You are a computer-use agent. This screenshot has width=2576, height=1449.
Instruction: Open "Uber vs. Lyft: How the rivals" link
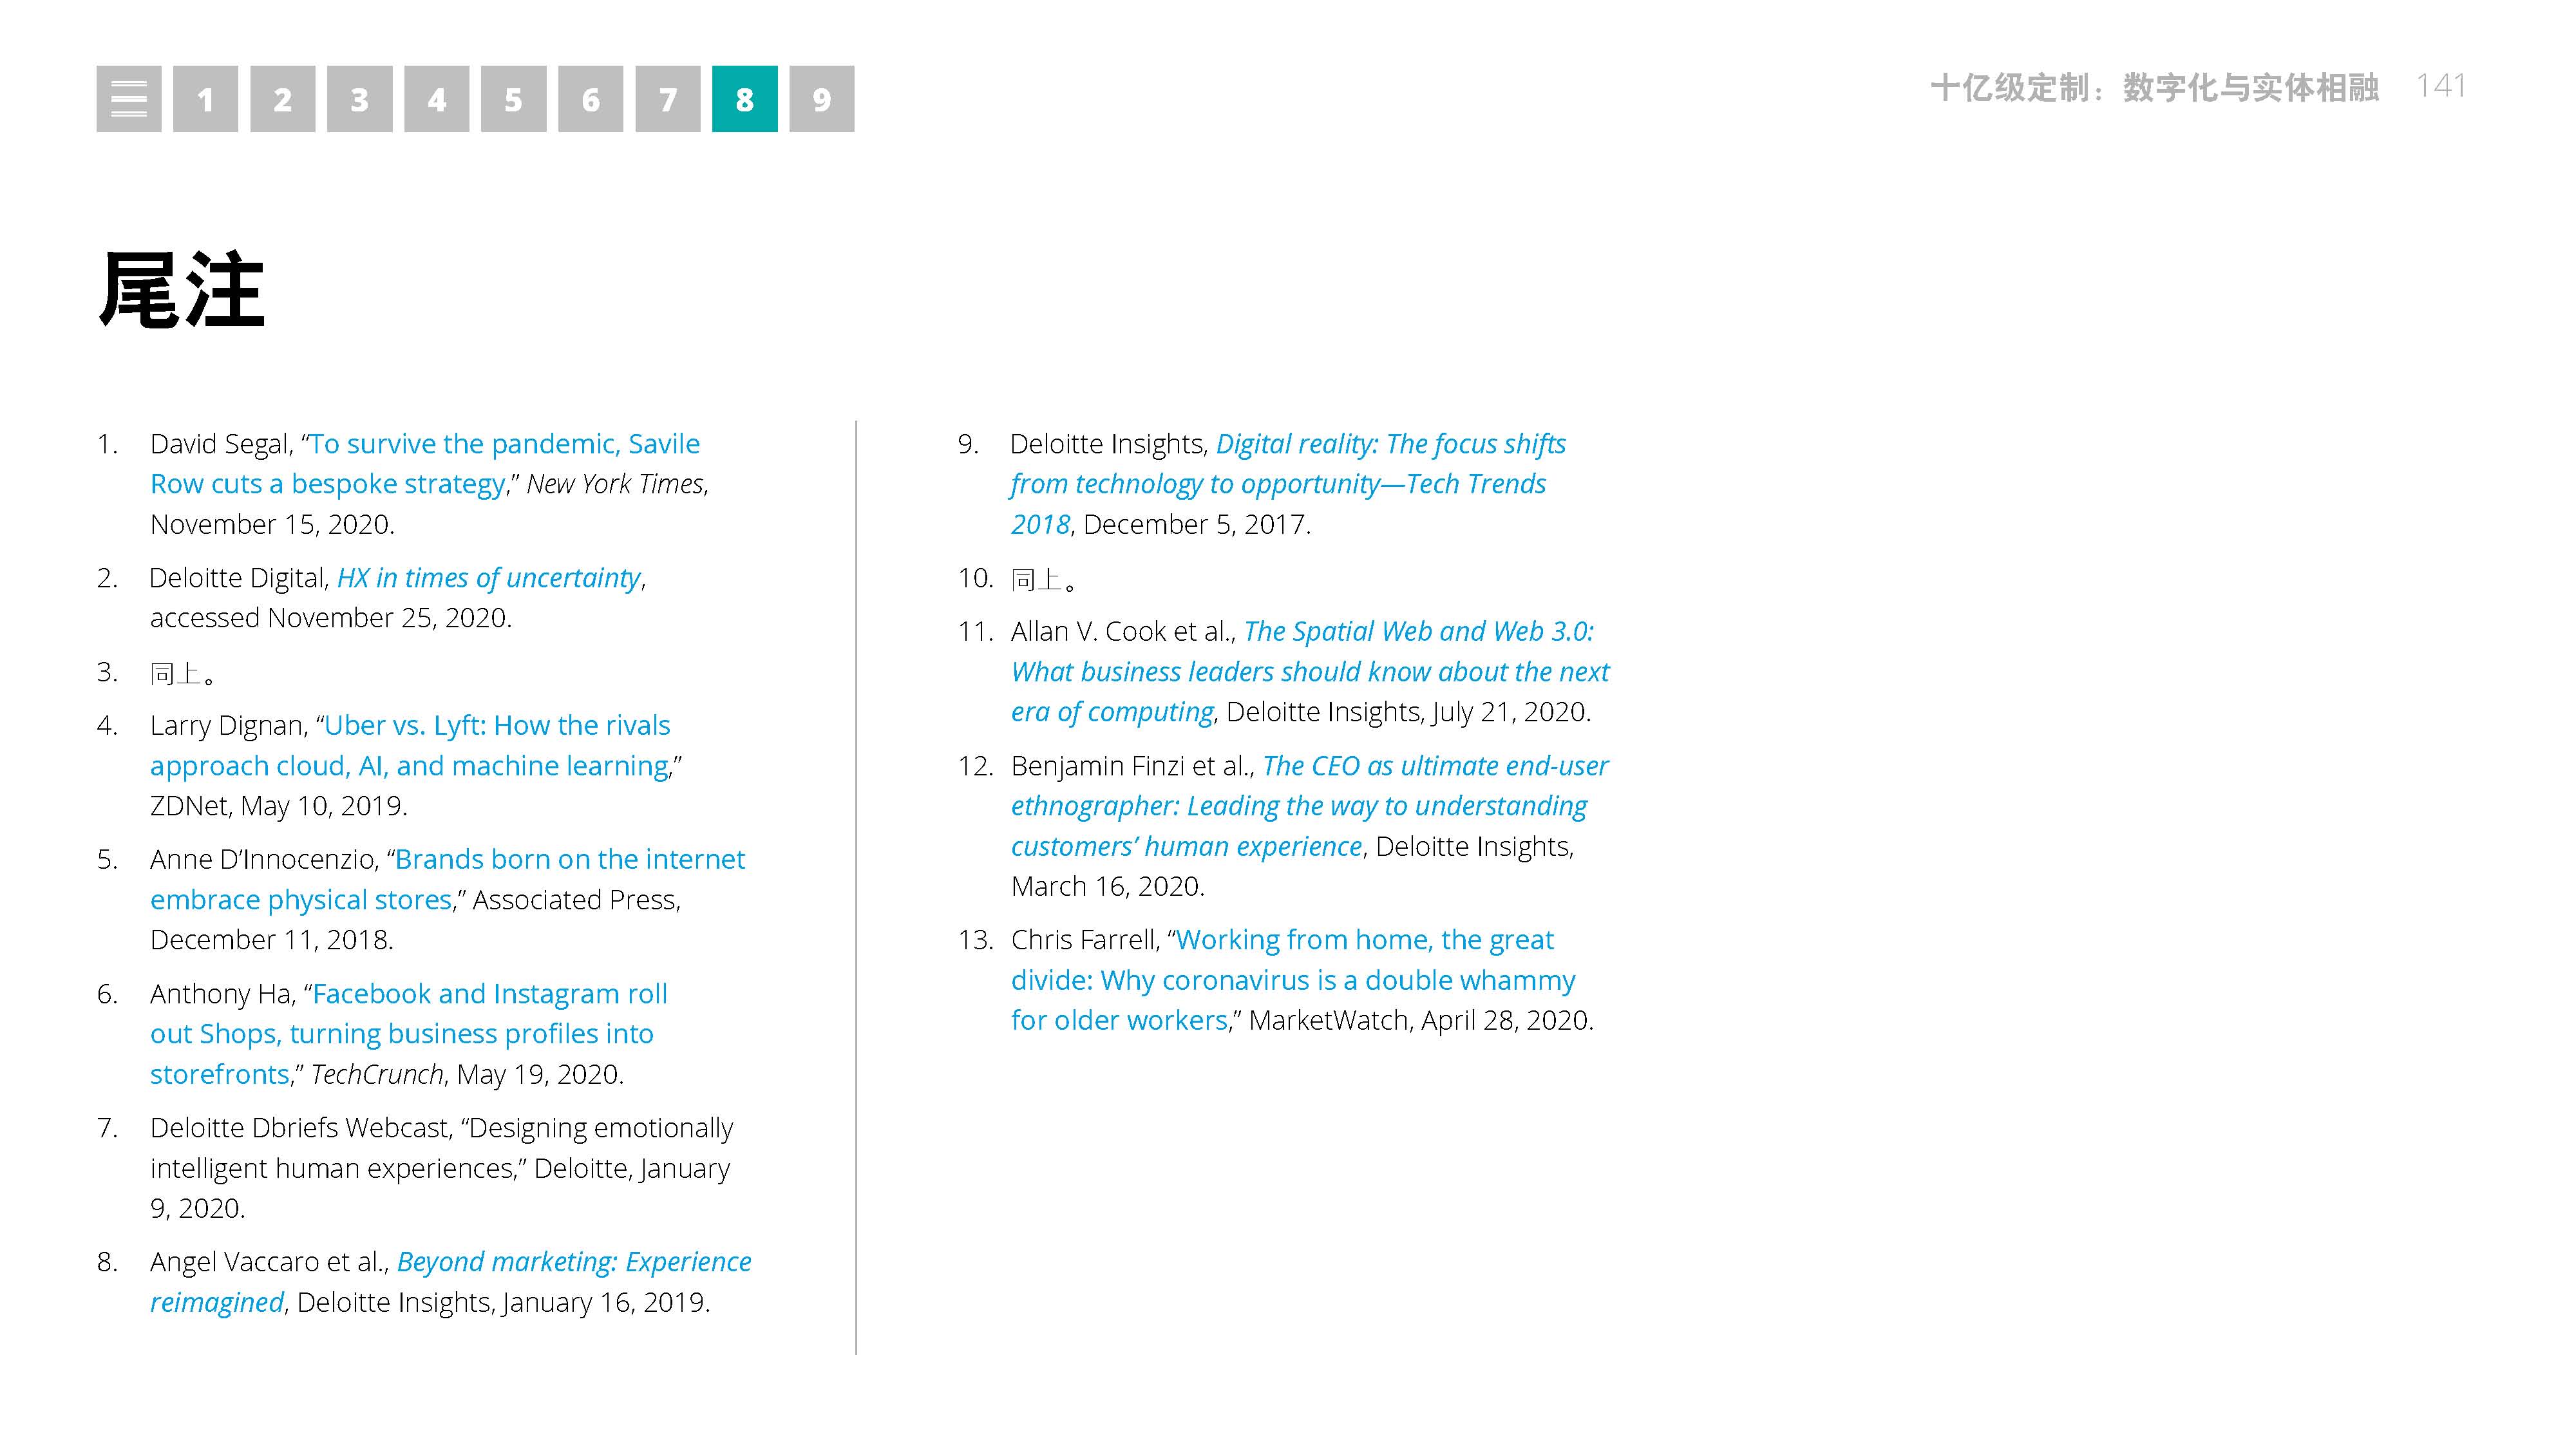(x=497, y=725)
